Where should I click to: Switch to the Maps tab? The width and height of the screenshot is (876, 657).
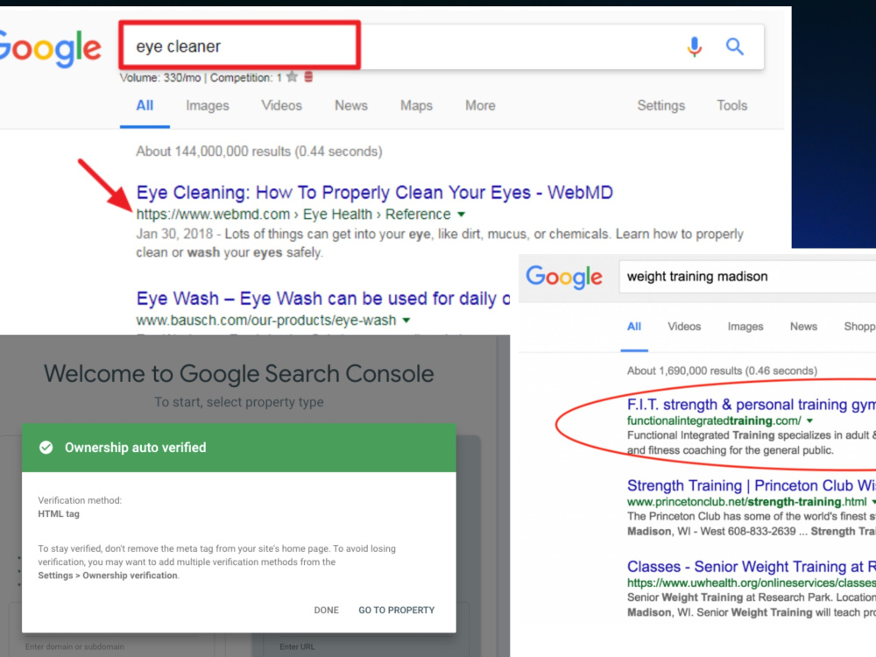(x=416, y=106)
